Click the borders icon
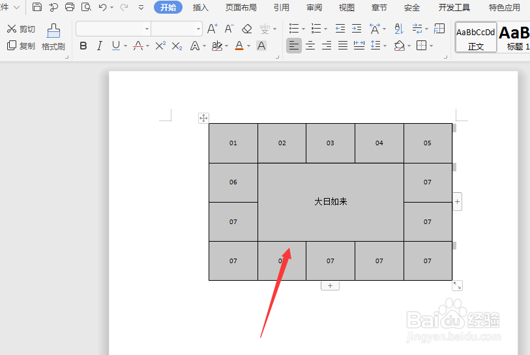Screen dimensions: 530x355 [422, 46]
